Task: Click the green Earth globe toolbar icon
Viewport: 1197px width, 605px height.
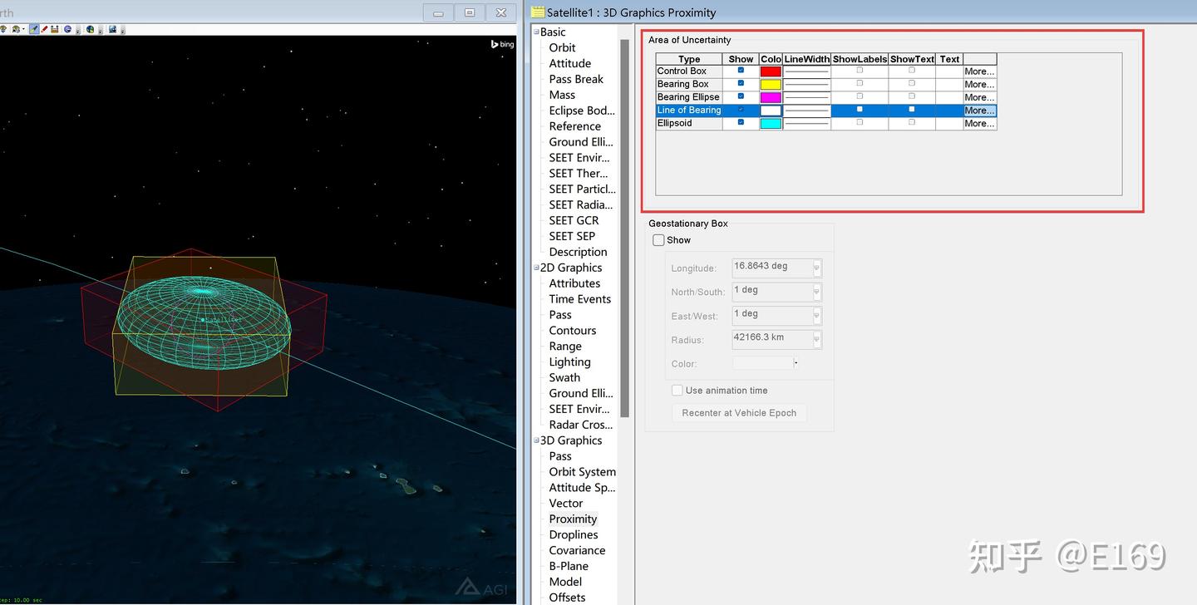Action: tap(90, 29)
